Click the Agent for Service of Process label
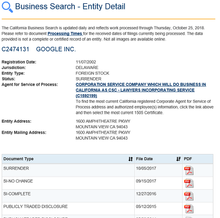220x218 pixels. coord(30,84)
